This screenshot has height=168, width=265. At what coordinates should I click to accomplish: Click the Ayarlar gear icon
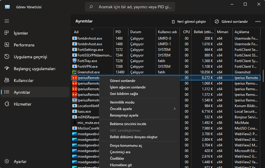tap(7, 161)
